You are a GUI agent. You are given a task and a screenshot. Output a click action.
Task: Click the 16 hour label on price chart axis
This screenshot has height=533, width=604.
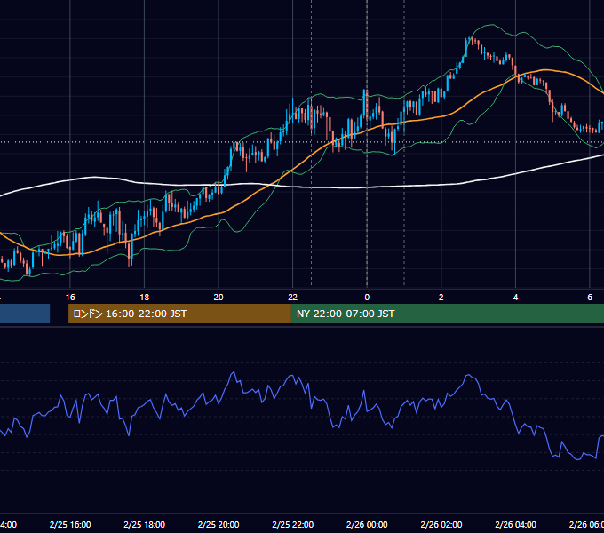pos(70,298)
